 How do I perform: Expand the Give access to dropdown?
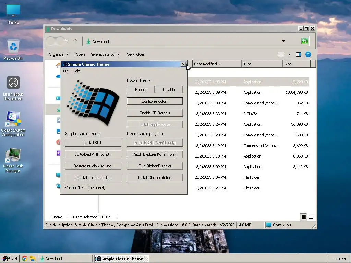click(105, 54)
